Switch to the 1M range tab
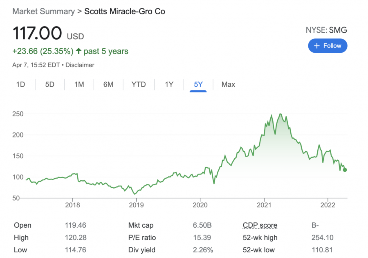 [x=79, y=84]
